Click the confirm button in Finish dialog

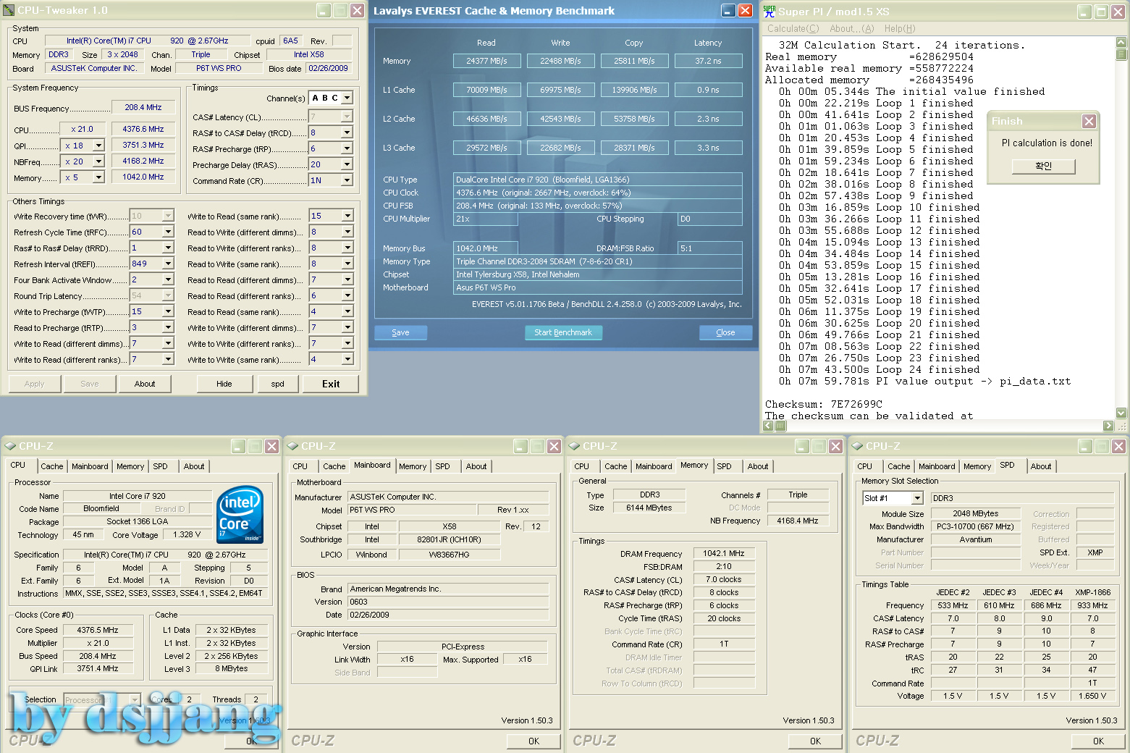point(1043,166)
